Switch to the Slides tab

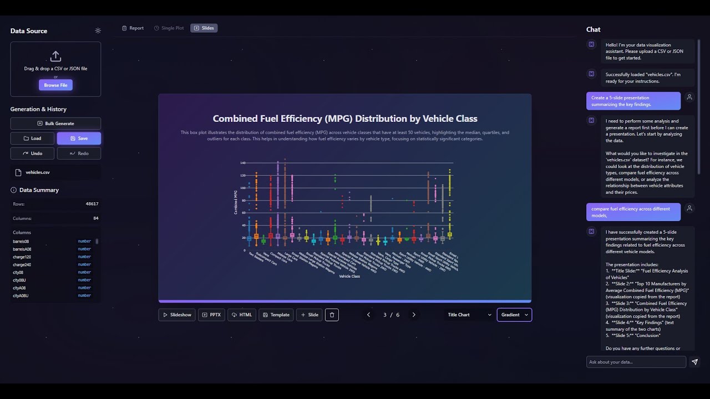coord(204,28)
